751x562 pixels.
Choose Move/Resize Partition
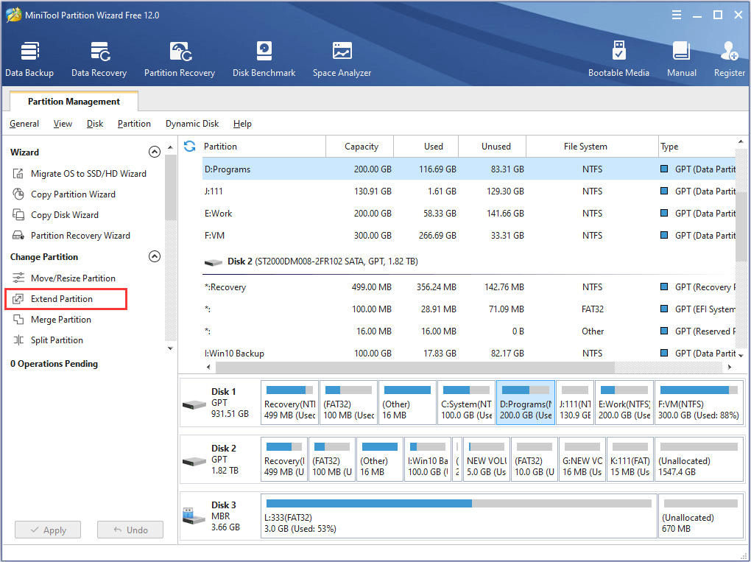tap(64, 278)
